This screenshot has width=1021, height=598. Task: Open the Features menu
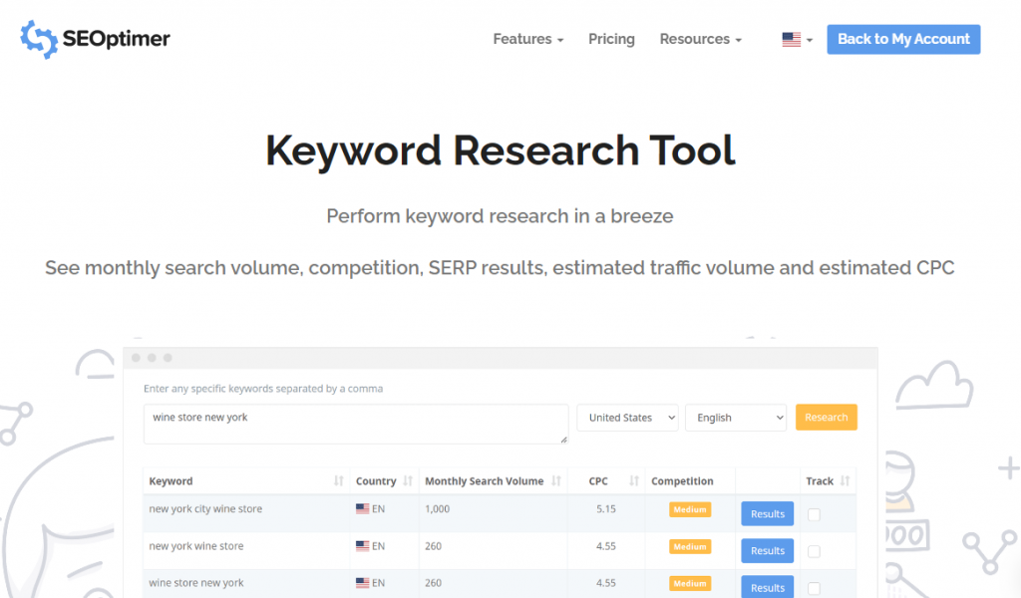pos(527,40)
